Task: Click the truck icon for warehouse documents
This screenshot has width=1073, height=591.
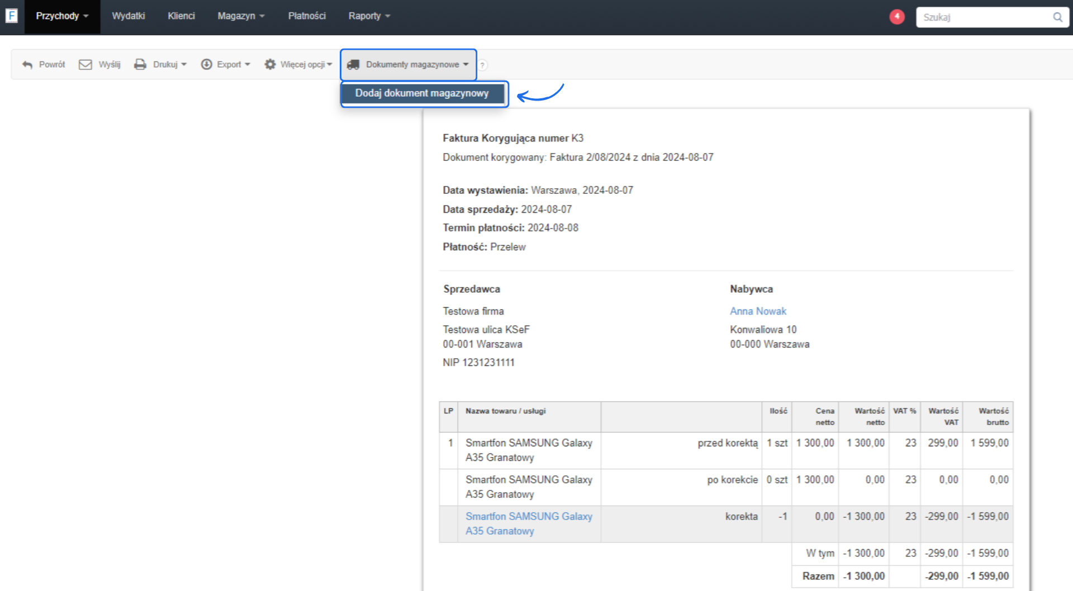Action: (353, 65)
